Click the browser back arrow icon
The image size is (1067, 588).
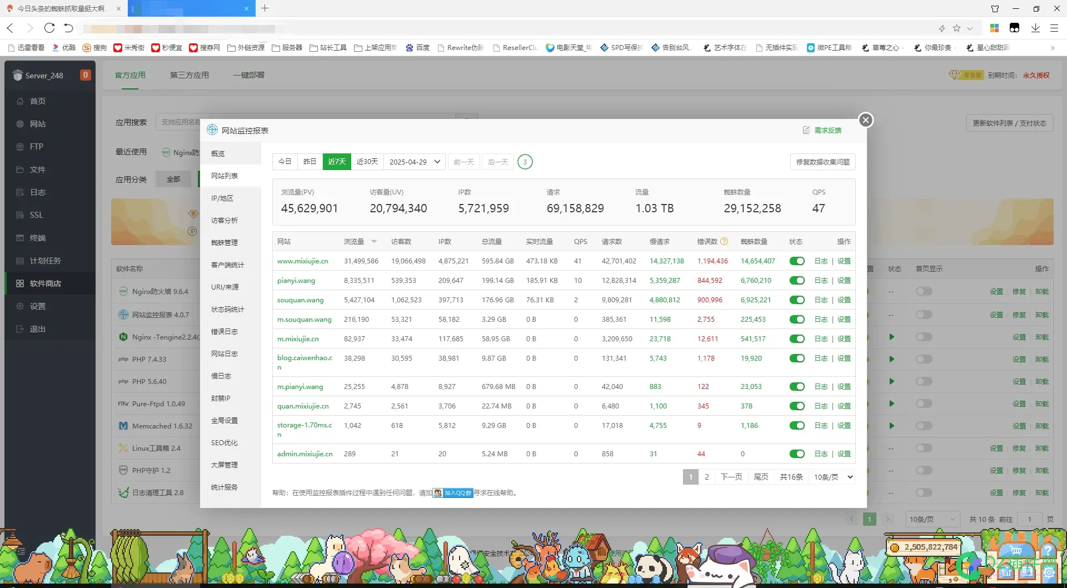pyautogui.click(x=10, y=28)
